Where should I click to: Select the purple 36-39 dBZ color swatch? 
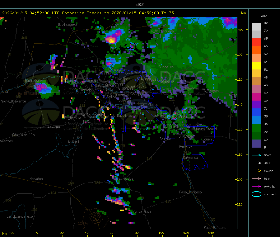pyautogui.click(x=256, y=105)
